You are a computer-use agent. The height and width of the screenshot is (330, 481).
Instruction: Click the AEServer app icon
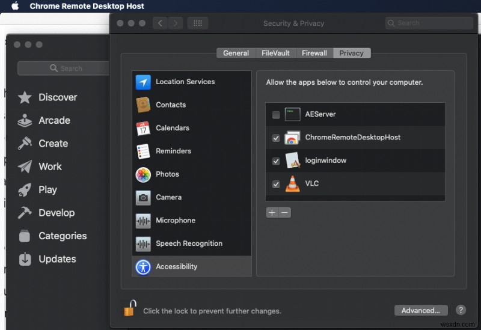pyautogui.click(x=292, y=114)
